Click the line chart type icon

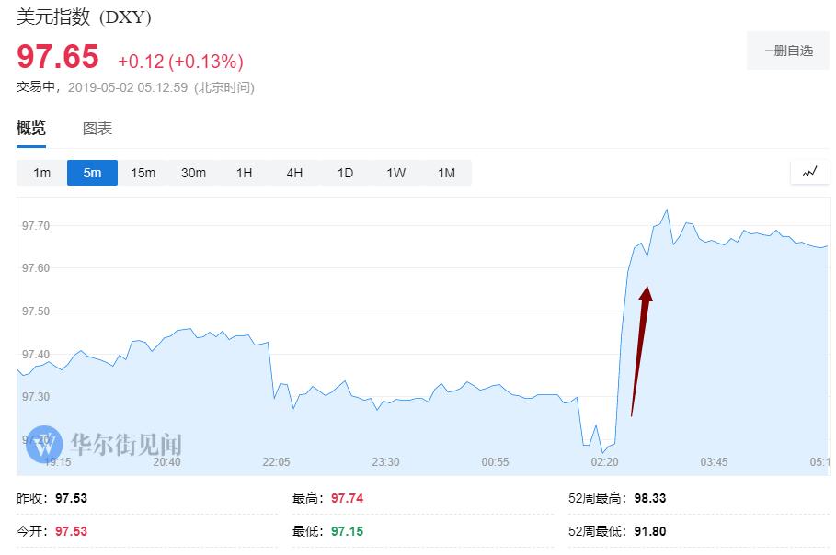(809, 172)
